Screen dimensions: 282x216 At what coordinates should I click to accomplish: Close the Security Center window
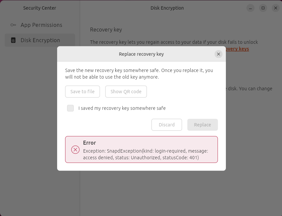275,8
